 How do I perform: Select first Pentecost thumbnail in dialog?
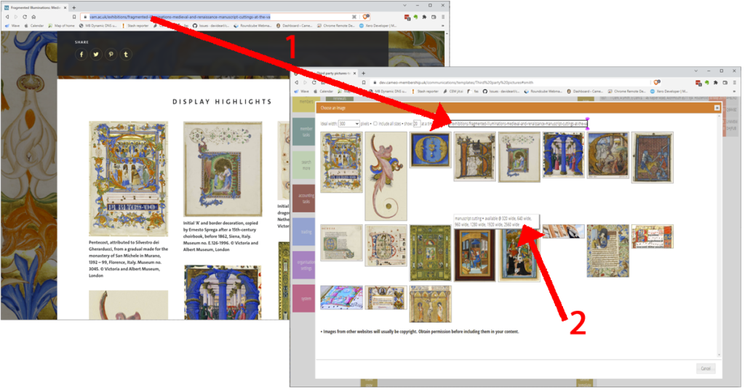tap(341, 162)
